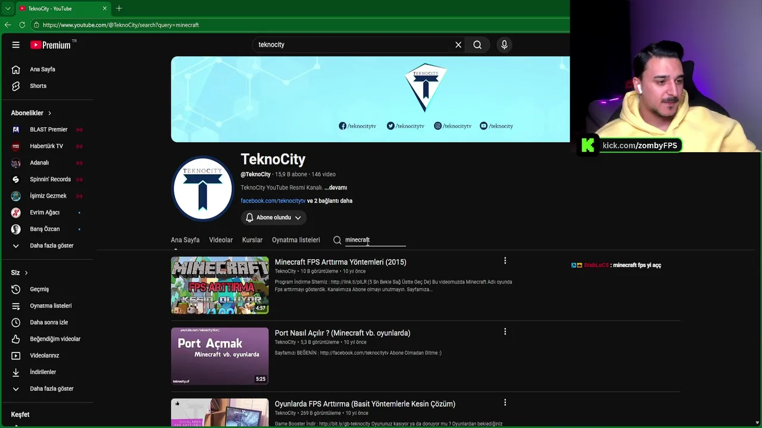Open Minecraft FPS Arttırma Yöntemleri title
The width and height of the screenshot is (762, 428).
tap(341, 262)
